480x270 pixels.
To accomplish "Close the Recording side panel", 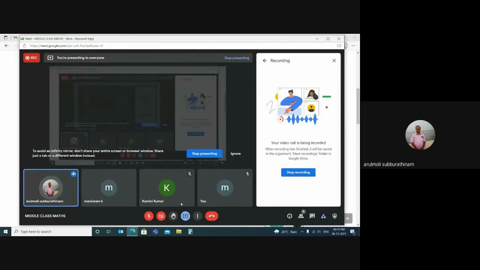I will tap(334, 60).
